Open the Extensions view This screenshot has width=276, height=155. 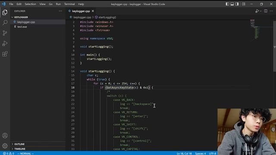[5, 54]
